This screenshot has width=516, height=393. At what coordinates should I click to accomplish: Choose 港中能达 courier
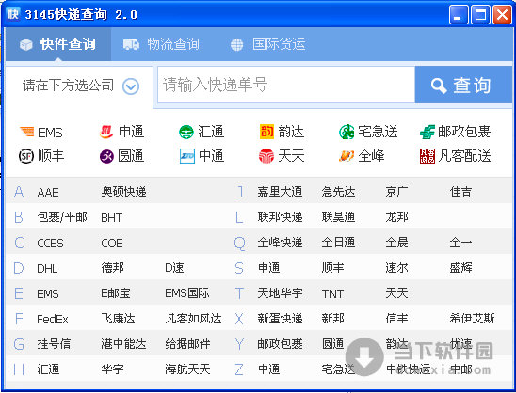click(123, 344)
